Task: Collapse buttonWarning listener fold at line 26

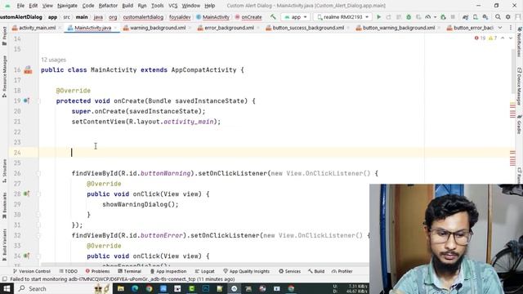Action: [38, 173]
